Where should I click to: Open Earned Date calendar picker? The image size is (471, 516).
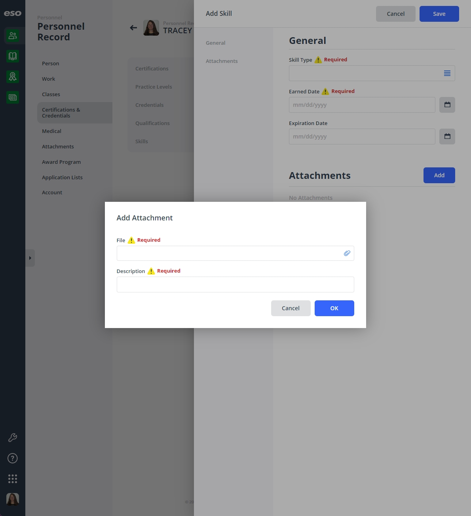coord(447,105)
